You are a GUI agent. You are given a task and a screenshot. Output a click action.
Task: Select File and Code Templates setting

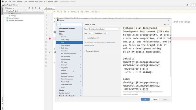[69, 54]
